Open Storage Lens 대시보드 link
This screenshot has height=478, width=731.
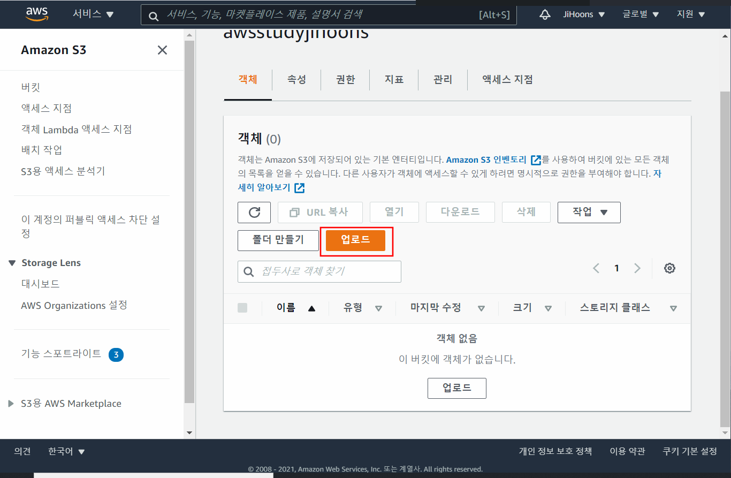tap(40, 284)
